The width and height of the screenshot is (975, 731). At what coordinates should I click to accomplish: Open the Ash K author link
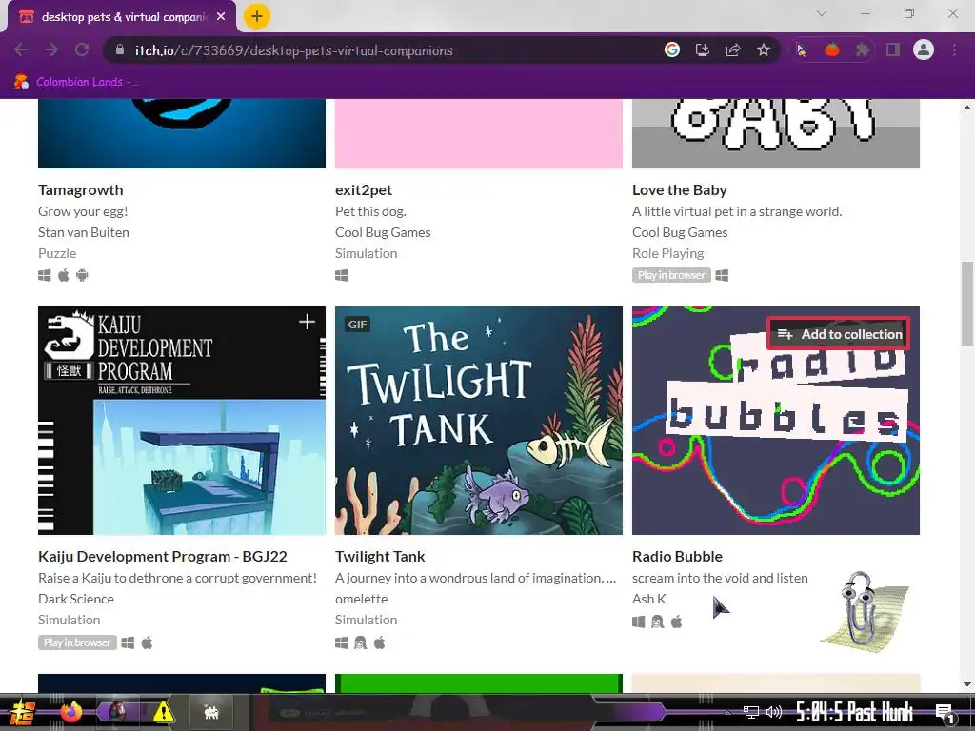[649, 599]
